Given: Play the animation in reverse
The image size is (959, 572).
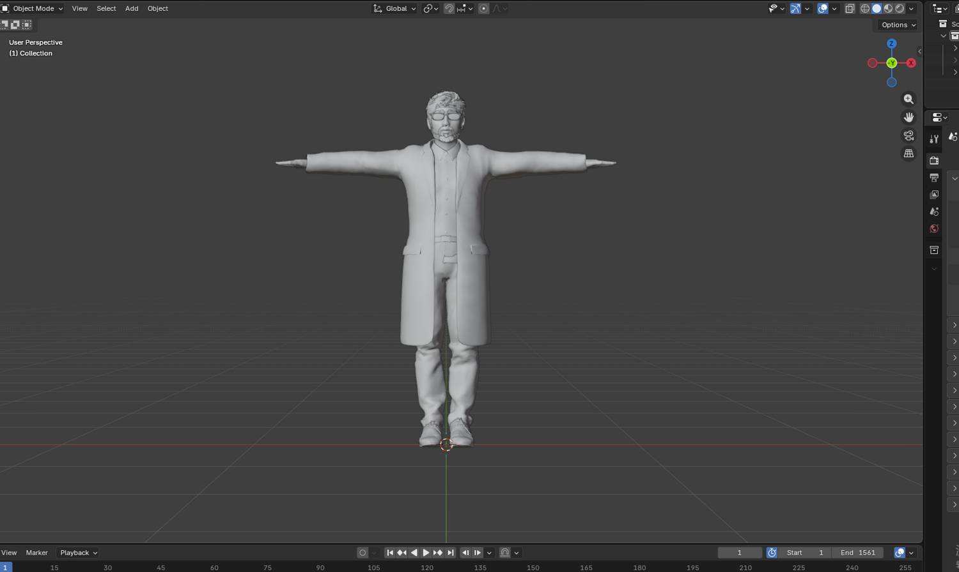Looking at the screenshot, I should (414, 553).
